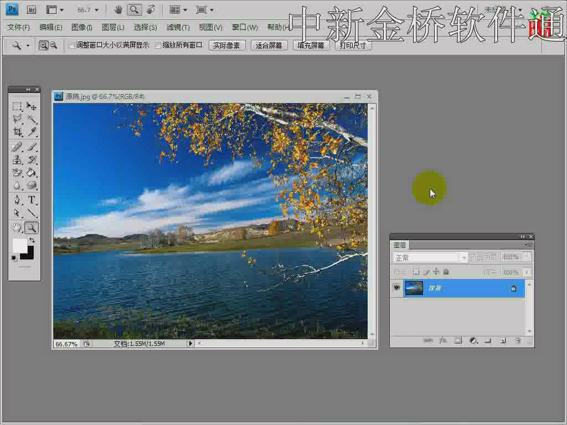Viewport: 567px width, 425px height.
Task: Select the History Brush tool
Action: coord(32,159)
